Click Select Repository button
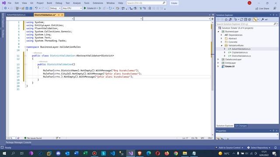Image resolution: width=280 pixels, height=157 pixels. click(259, 147)
